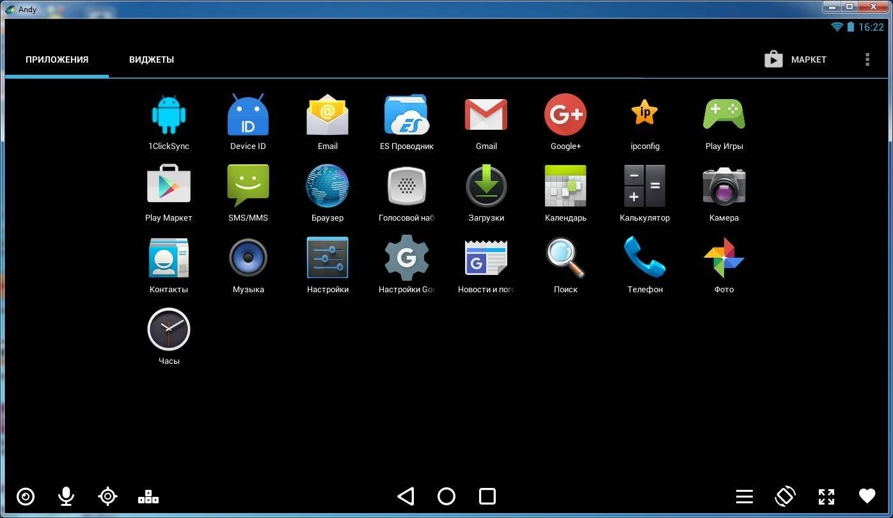Open the three-dot overflow menu
This screenshot has width=893, height=518.
point(867,59)
